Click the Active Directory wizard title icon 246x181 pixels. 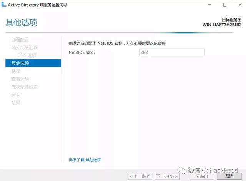[3, 5]
